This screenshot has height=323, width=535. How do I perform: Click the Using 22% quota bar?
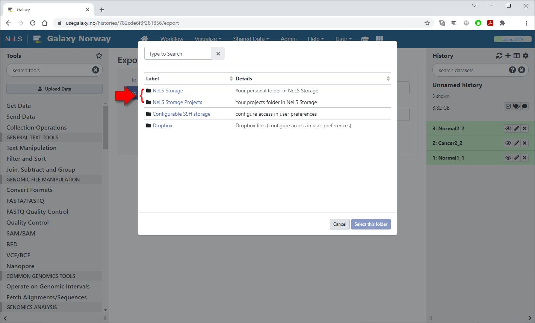[512, 39]
